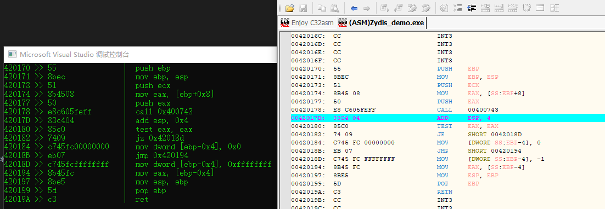The height and width of the screenshot is (209, 605).
Task: Switch to the Enjoy C32asm tab
Action: [x=307, y=23]
